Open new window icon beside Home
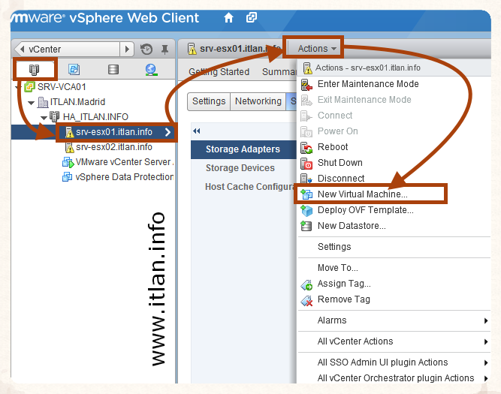The height and width of the screenshot is (394, 501). pos(252,17)
